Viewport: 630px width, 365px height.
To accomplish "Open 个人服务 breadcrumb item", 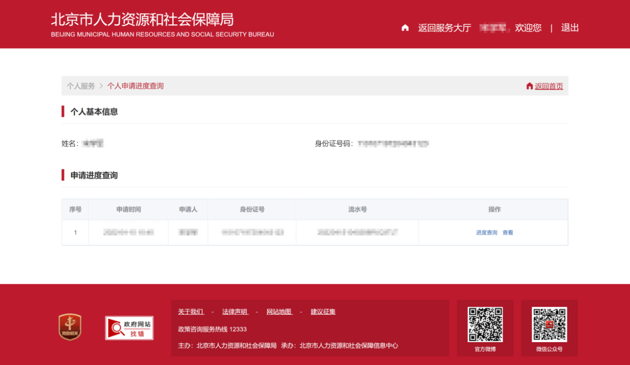I will tap(81, 86).
